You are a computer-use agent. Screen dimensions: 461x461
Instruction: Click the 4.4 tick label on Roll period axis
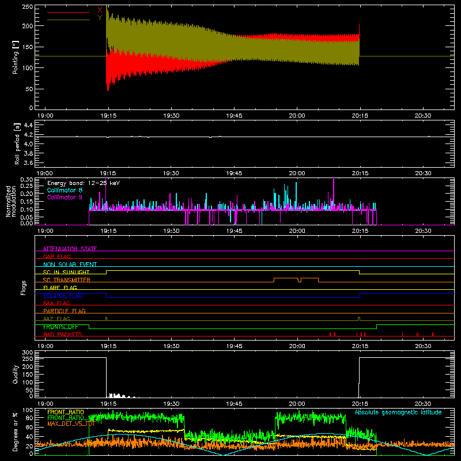28,125
